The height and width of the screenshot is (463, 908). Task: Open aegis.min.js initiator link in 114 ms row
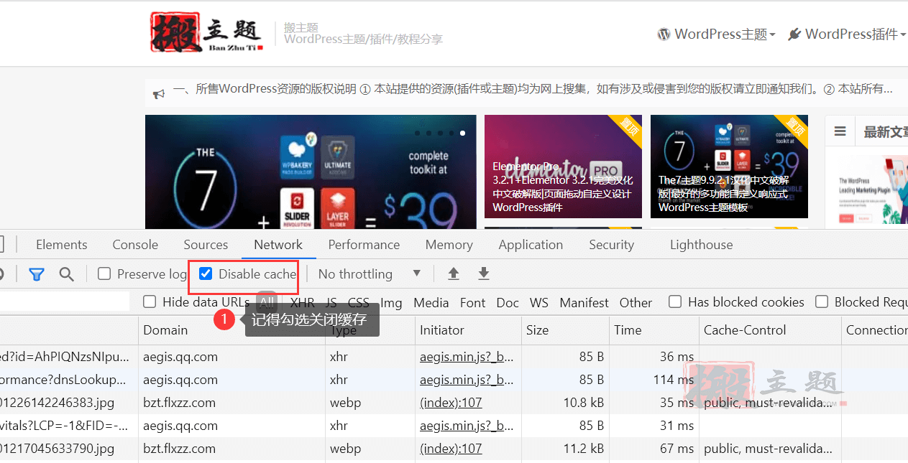[467, 380]
